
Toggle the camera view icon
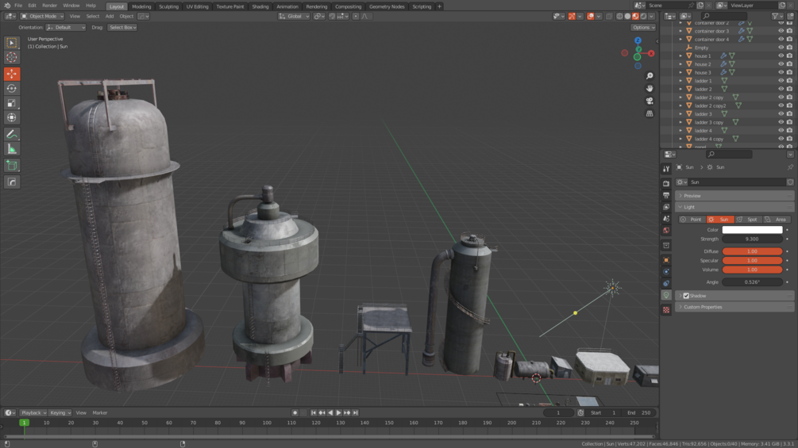pyautogui.click(x=650, y=101)
